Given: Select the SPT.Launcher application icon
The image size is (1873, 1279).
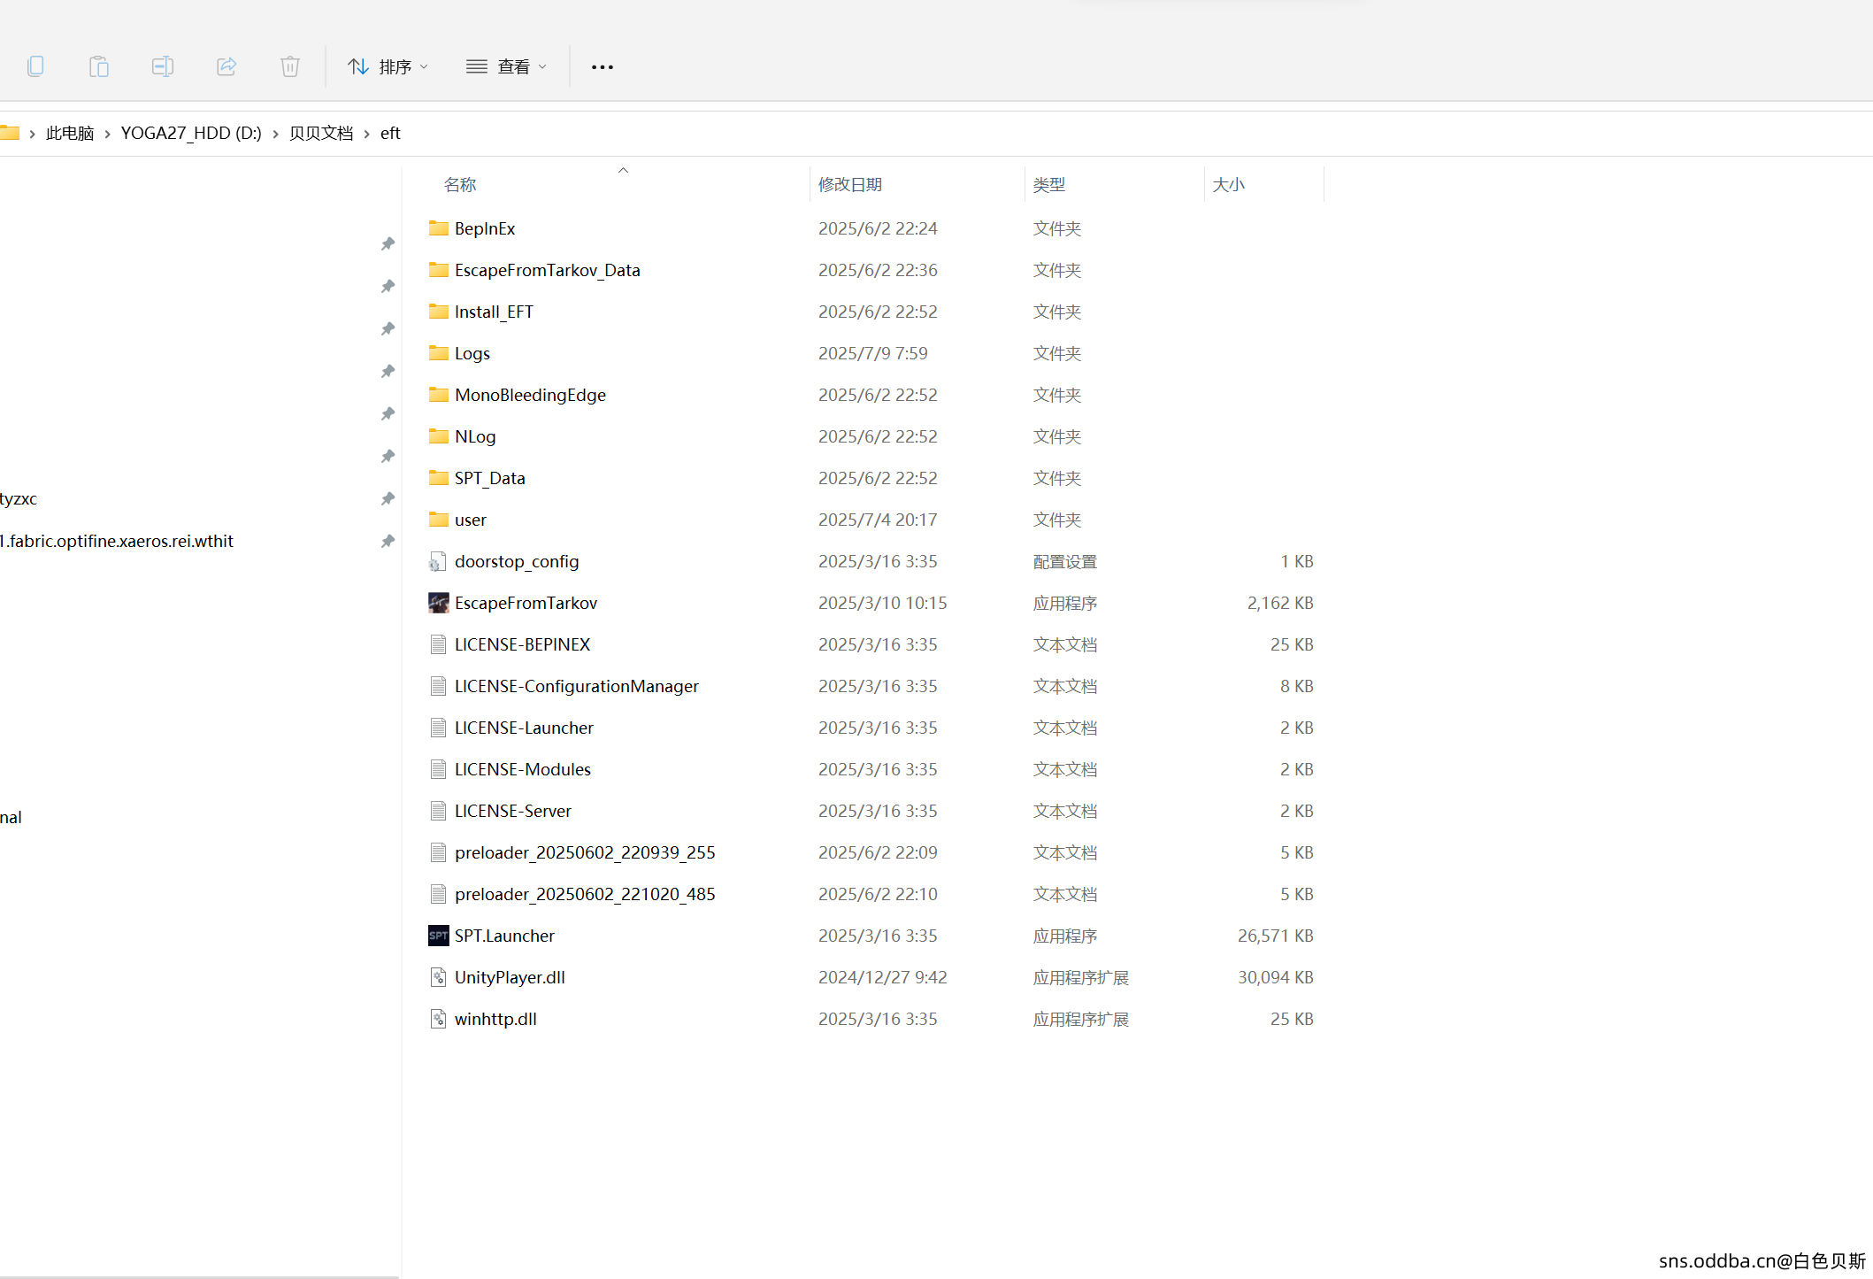Looking at the screenshot, I should tap(439, 936).
